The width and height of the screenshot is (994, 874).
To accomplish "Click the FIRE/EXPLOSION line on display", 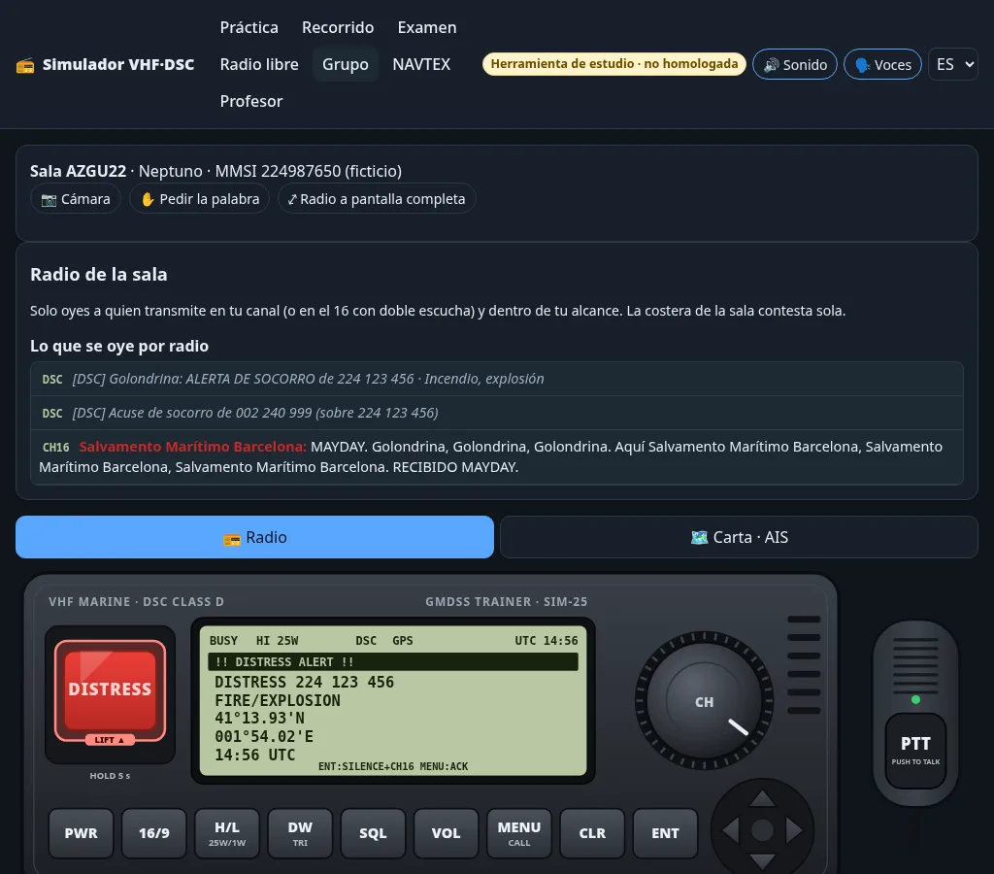I will 277,700.
